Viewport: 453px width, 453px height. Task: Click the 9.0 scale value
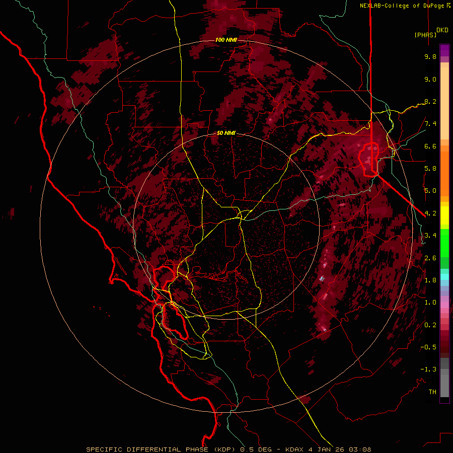(x=430, y=79)
